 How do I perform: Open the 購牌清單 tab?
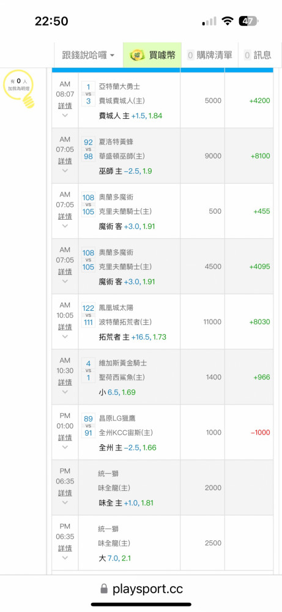pos(210,55)
